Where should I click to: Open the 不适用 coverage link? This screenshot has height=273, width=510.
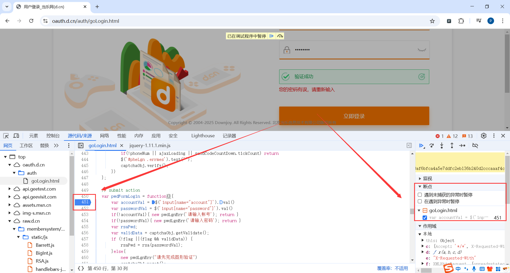pyautogui.click(x=401, y=268)
